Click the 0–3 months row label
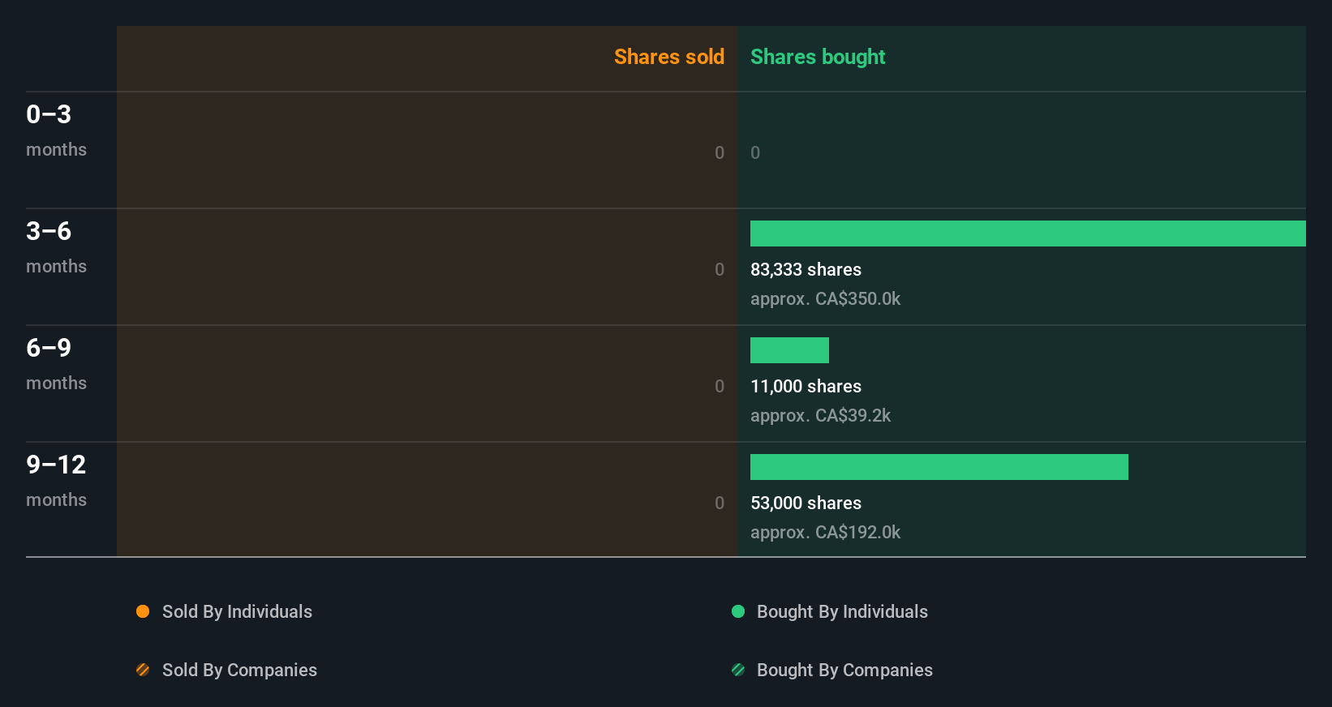1332x707 pixels. click(56, 131)
